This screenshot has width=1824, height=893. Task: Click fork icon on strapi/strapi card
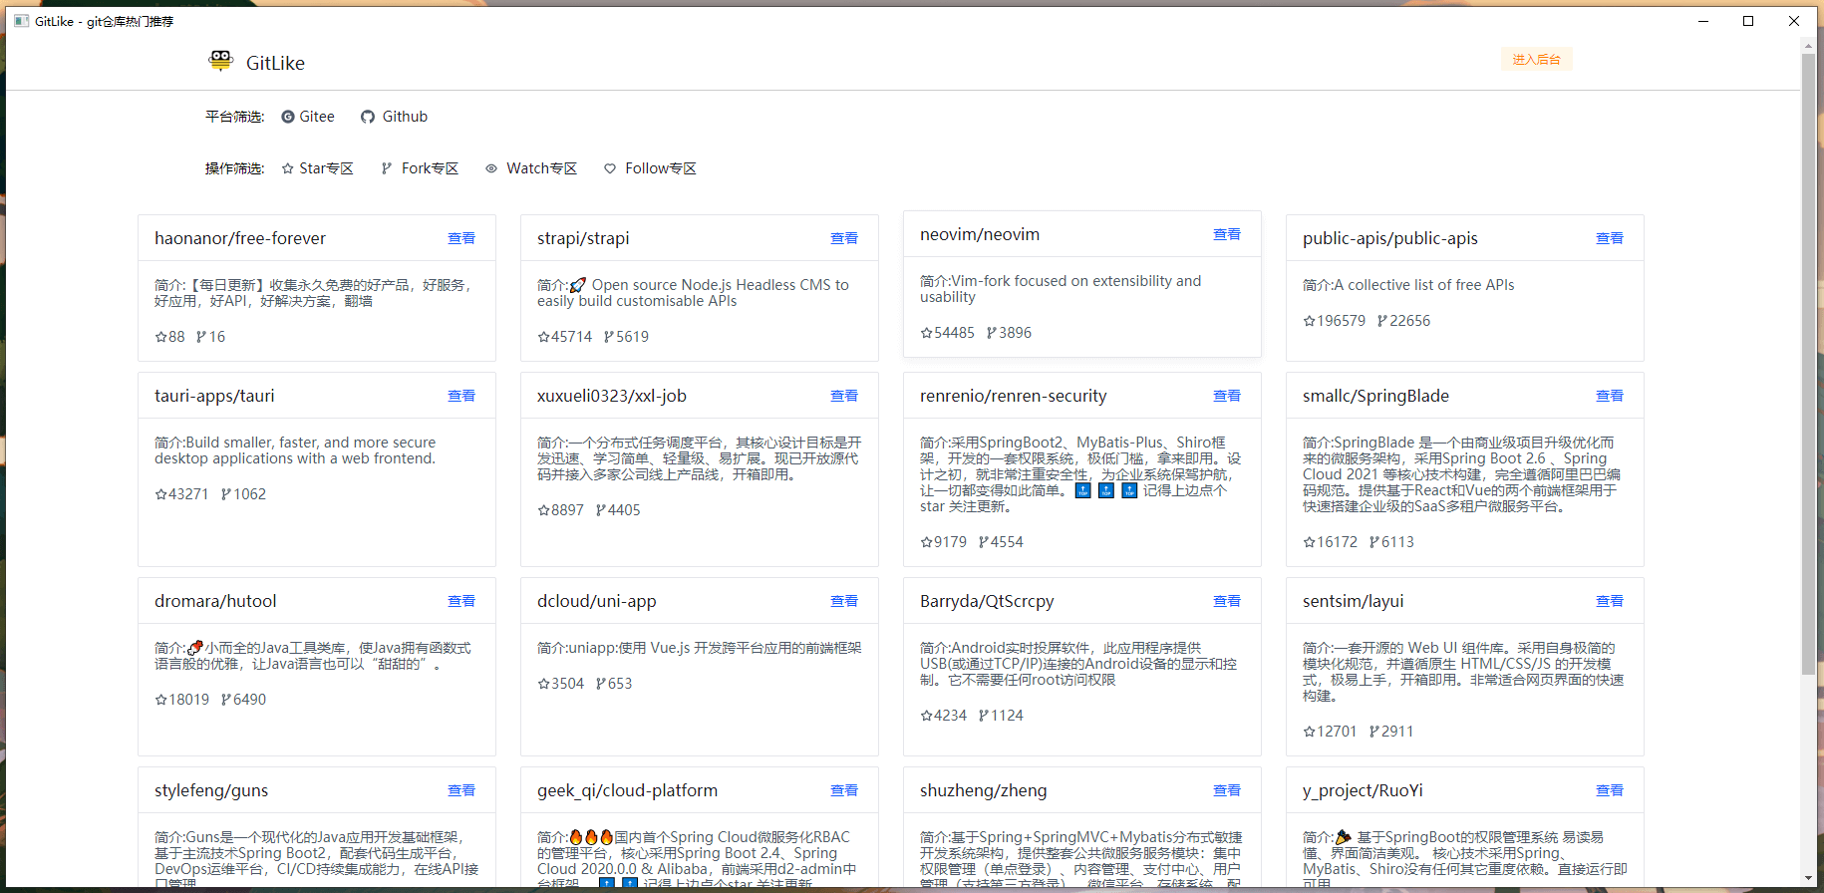pos(609,337)
